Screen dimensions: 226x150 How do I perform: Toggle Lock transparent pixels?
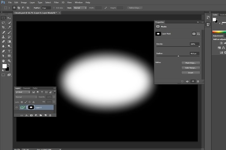pyautogui.click(x=22, y=102)
